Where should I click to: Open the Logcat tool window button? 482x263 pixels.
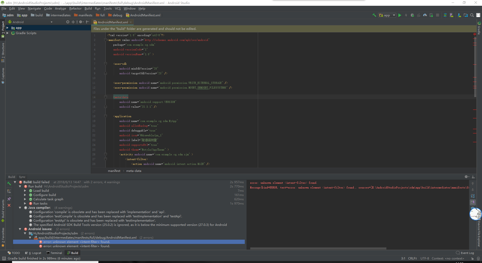[33, 253]
